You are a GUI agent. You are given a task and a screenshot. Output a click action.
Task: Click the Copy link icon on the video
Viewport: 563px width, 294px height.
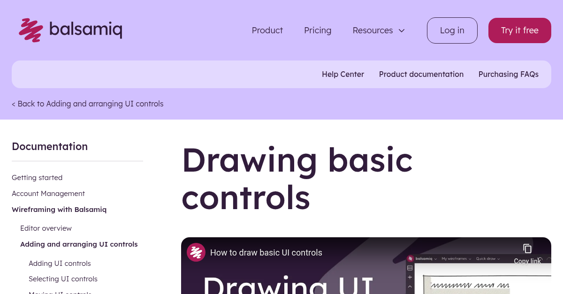[x=527, y=249]
